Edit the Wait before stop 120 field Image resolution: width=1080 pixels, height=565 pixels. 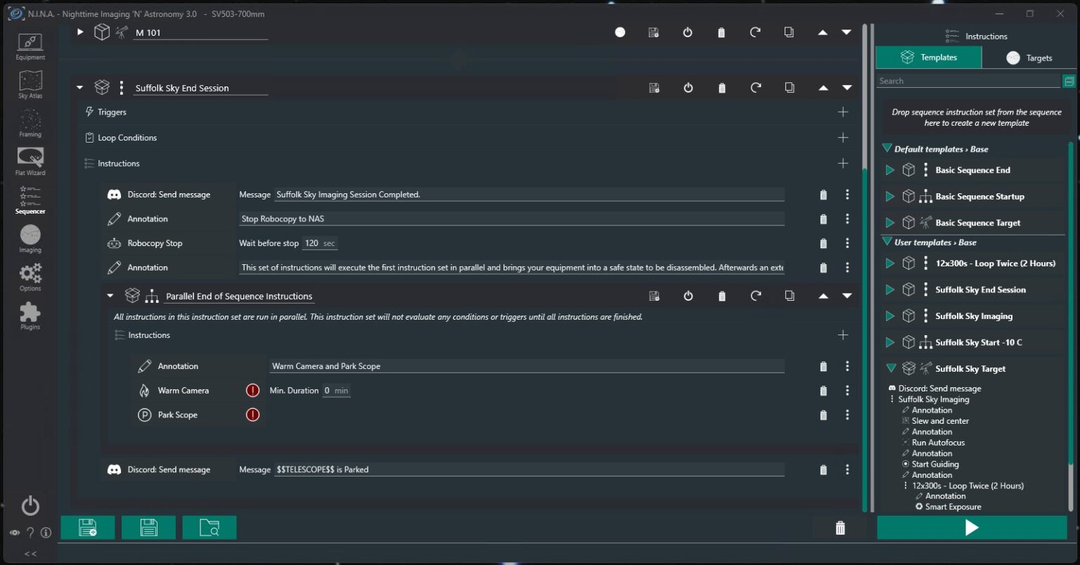[x=320, y=243]
